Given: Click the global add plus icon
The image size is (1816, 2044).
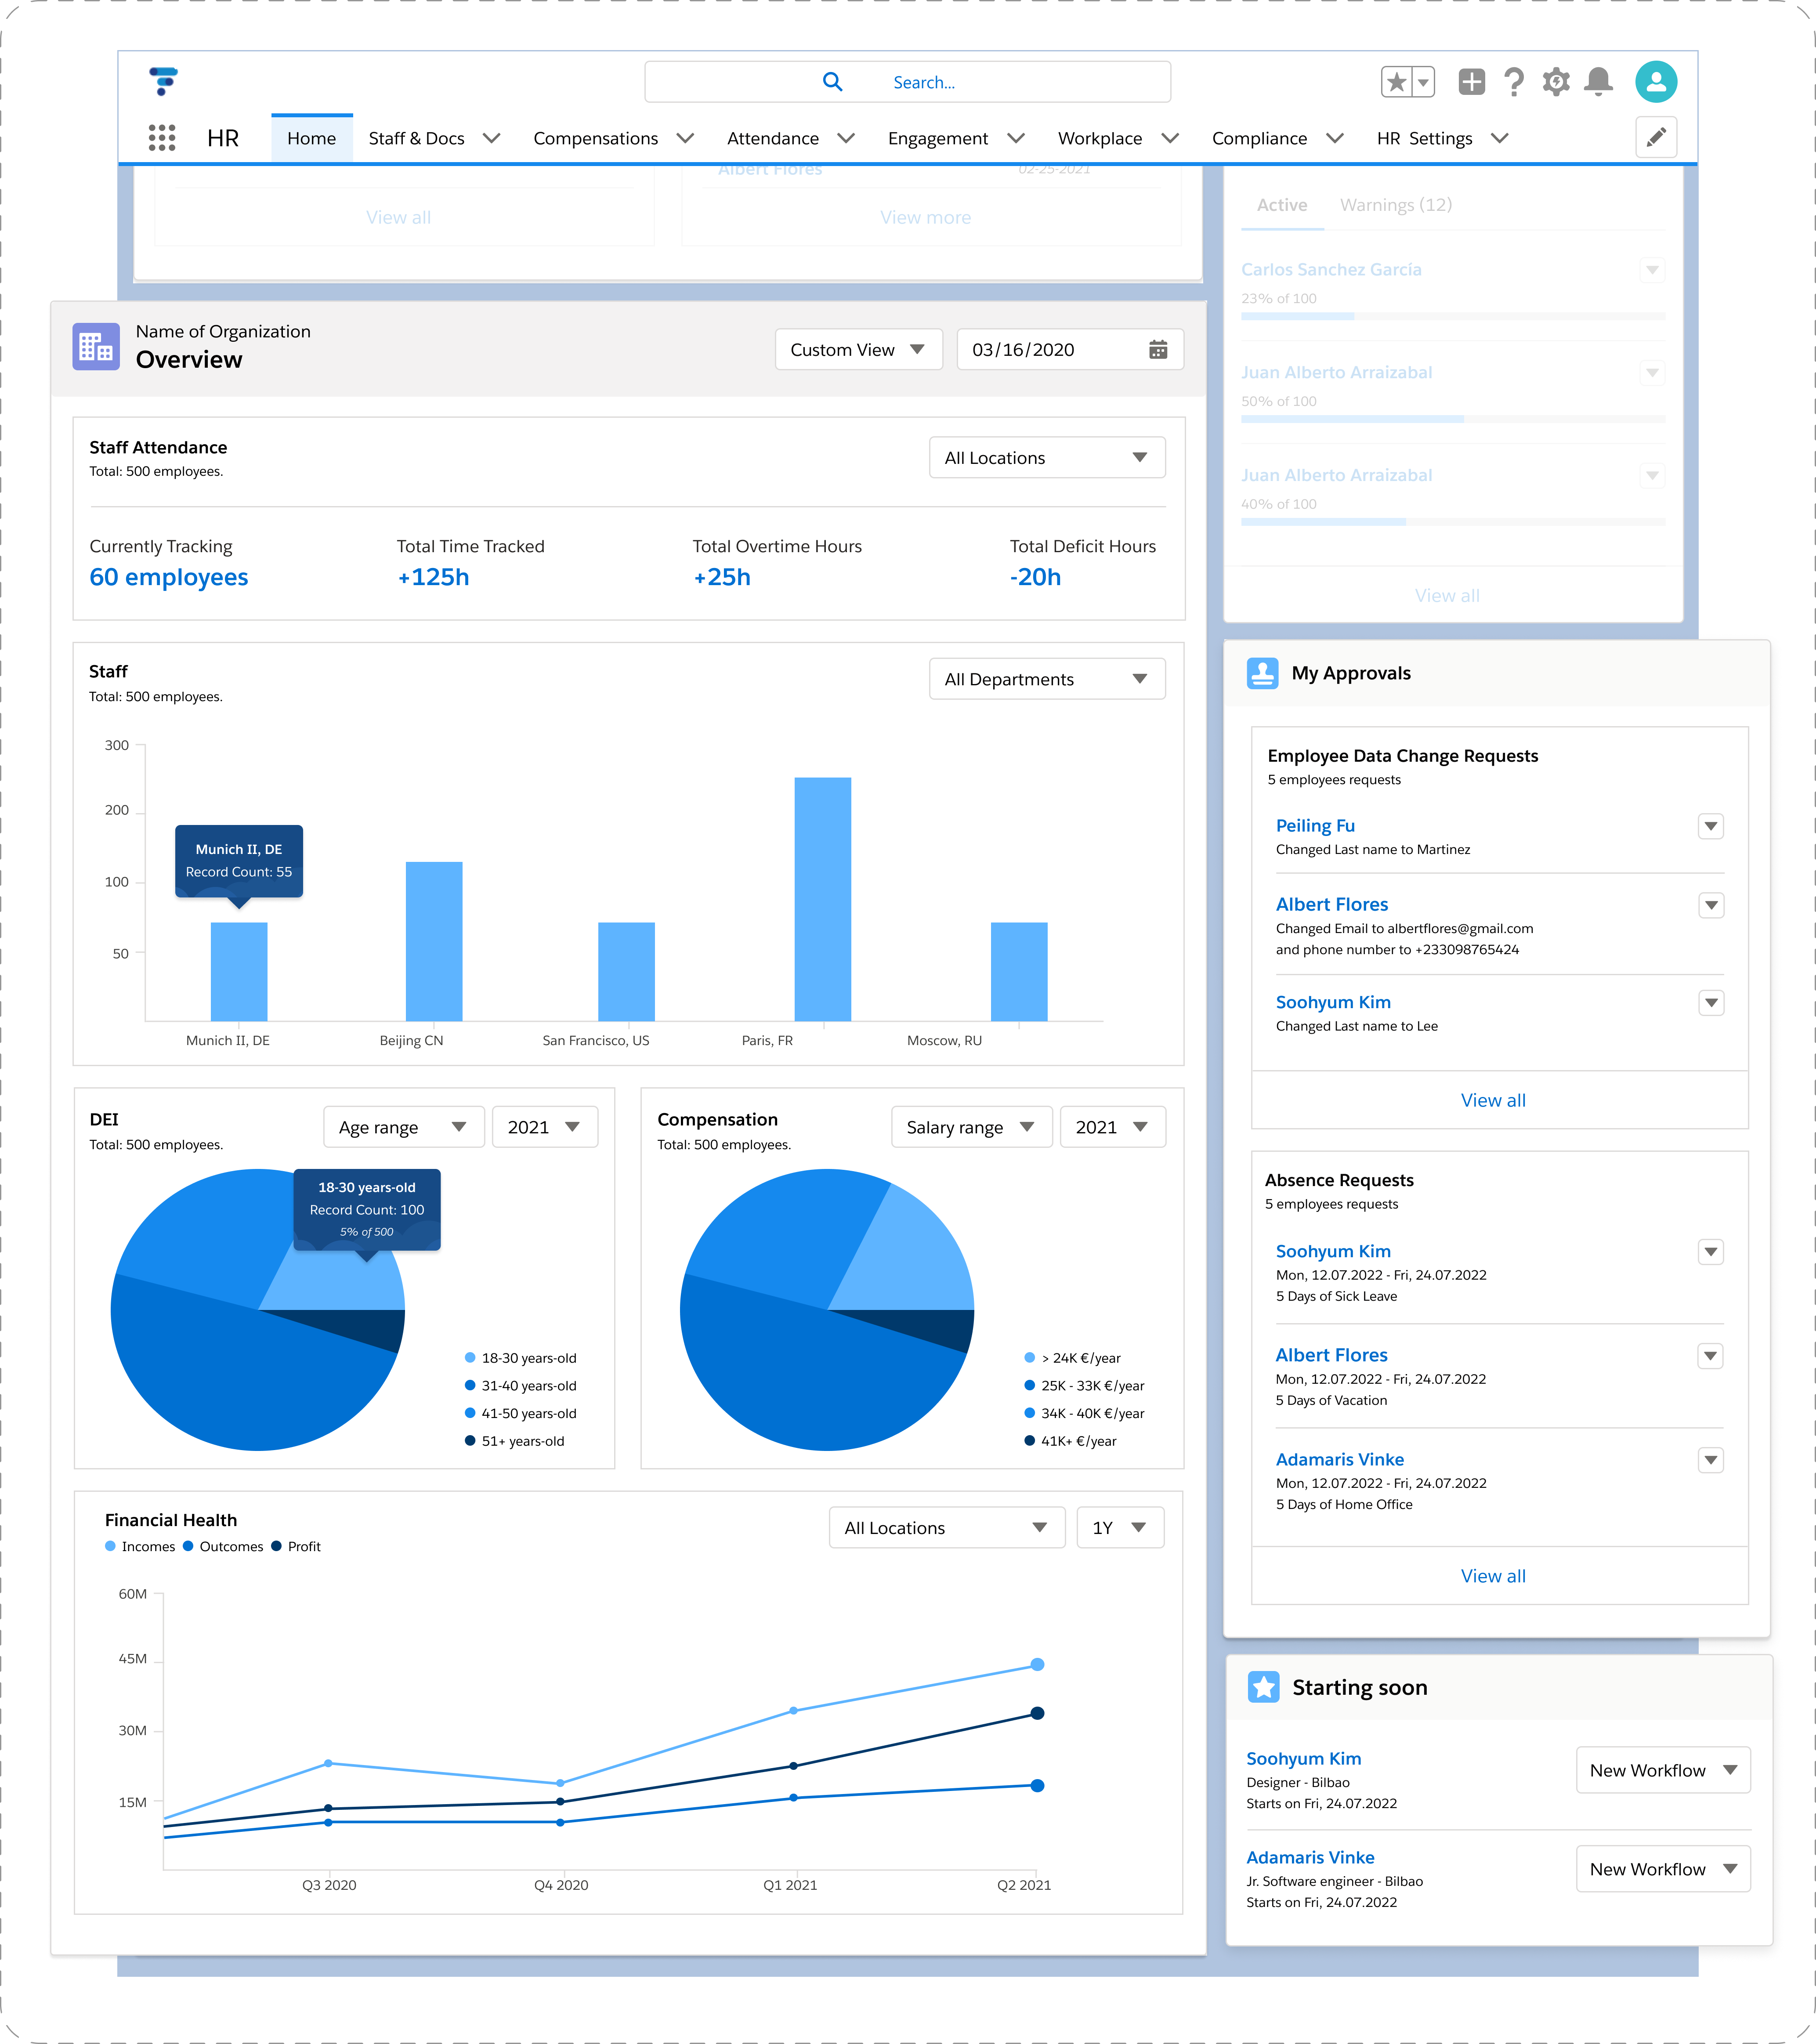Looking at the screenshot, I should (1471, 82).
